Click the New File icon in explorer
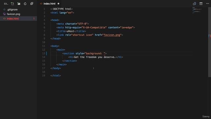 (x=13, y=4)
